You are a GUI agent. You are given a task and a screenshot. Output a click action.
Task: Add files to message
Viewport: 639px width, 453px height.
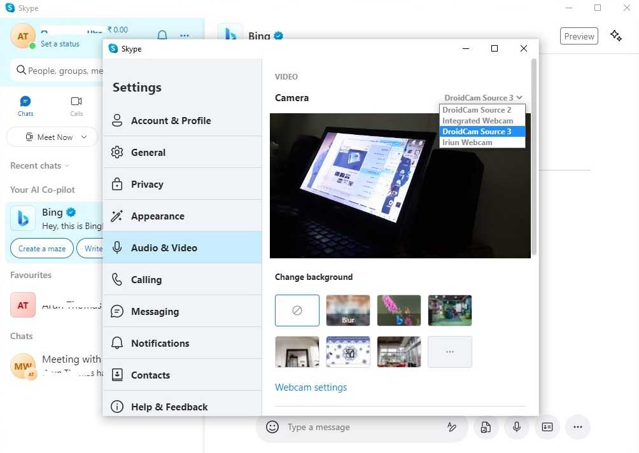(486, 427)
